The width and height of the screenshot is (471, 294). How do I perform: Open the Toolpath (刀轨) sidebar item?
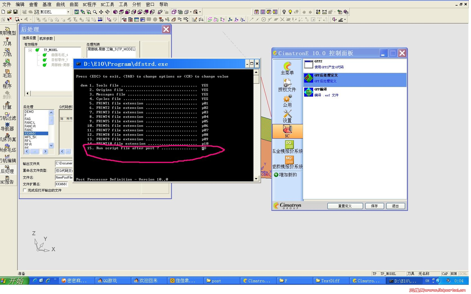tap(7, 52)
